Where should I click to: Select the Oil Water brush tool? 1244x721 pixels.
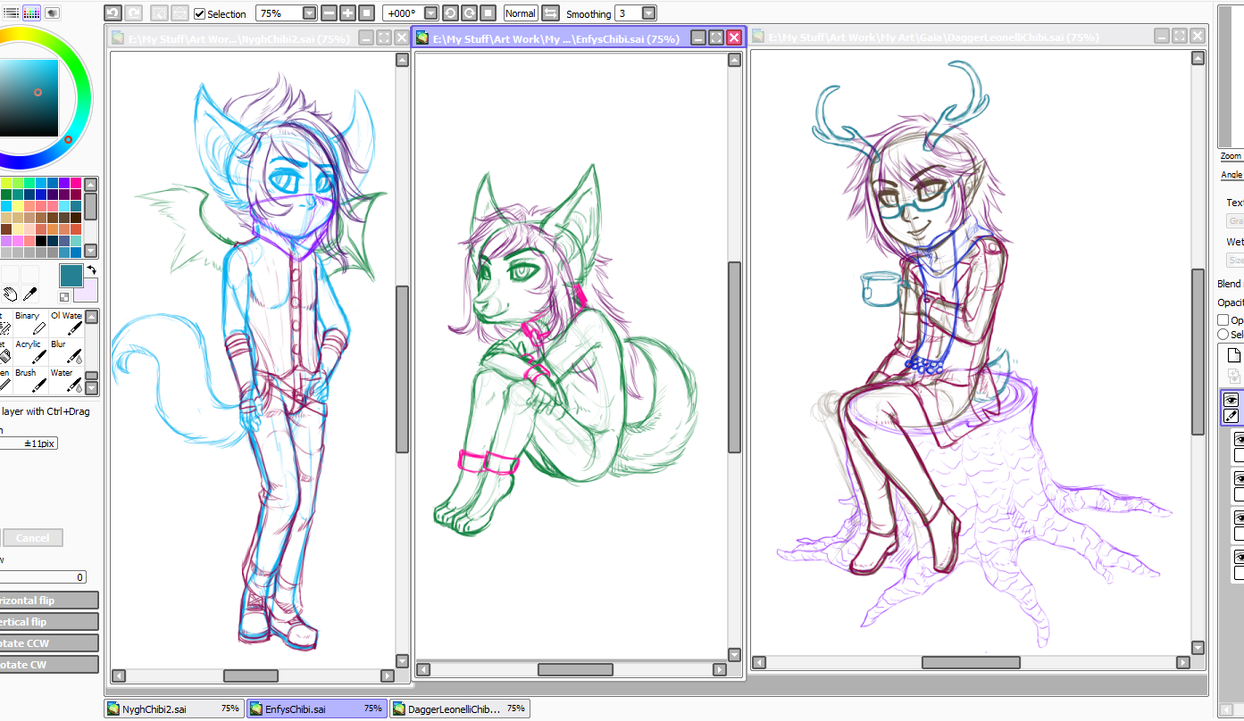click(x=66, y=323)
